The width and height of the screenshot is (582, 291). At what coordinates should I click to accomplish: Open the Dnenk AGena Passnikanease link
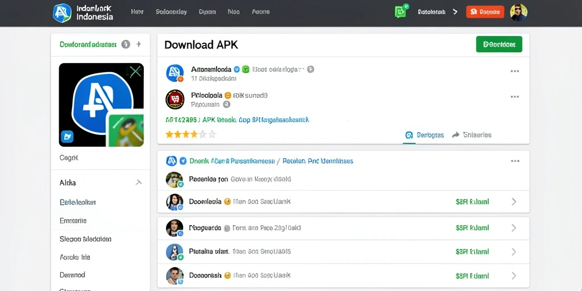232,161
